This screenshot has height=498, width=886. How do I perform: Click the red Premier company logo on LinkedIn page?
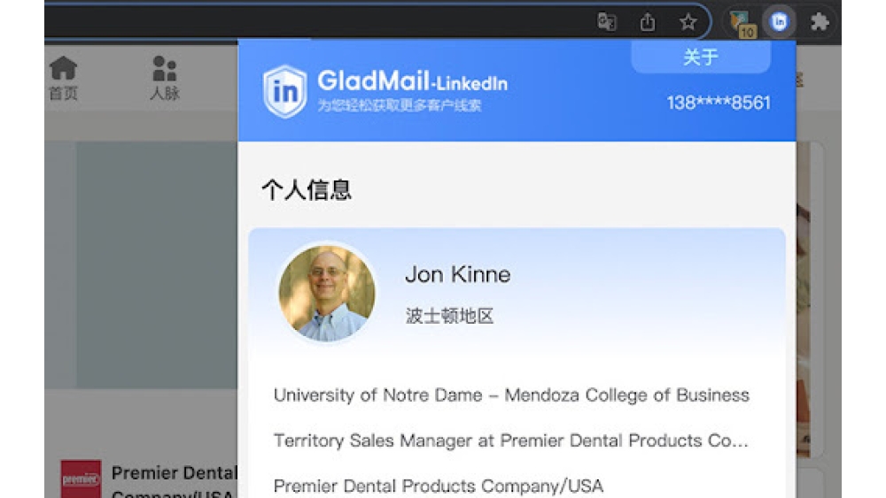(x=81, y=479)
